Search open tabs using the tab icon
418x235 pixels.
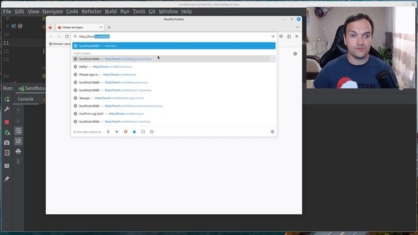[x=143, y=132]
